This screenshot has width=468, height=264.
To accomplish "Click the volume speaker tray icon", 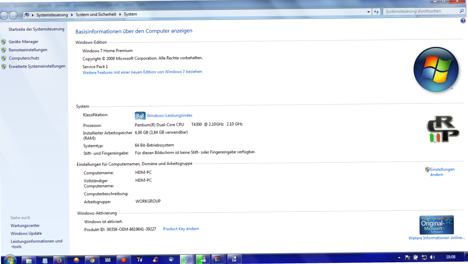I will pos(432,257).
